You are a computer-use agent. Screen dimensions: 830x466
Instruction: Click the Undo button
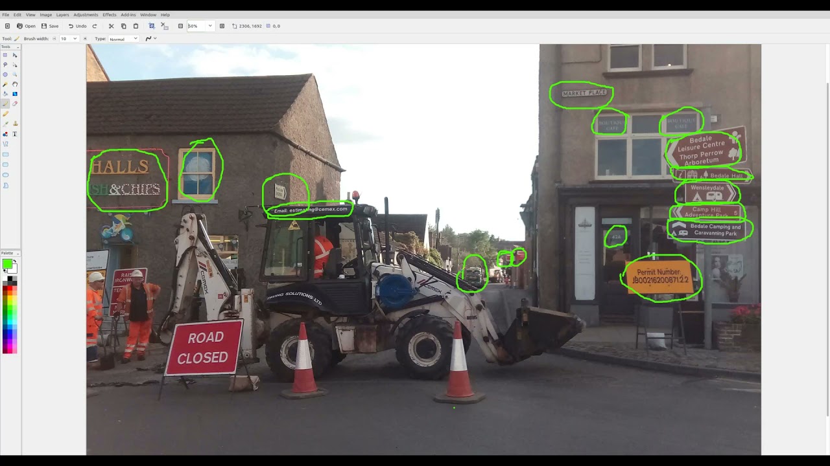77,26
